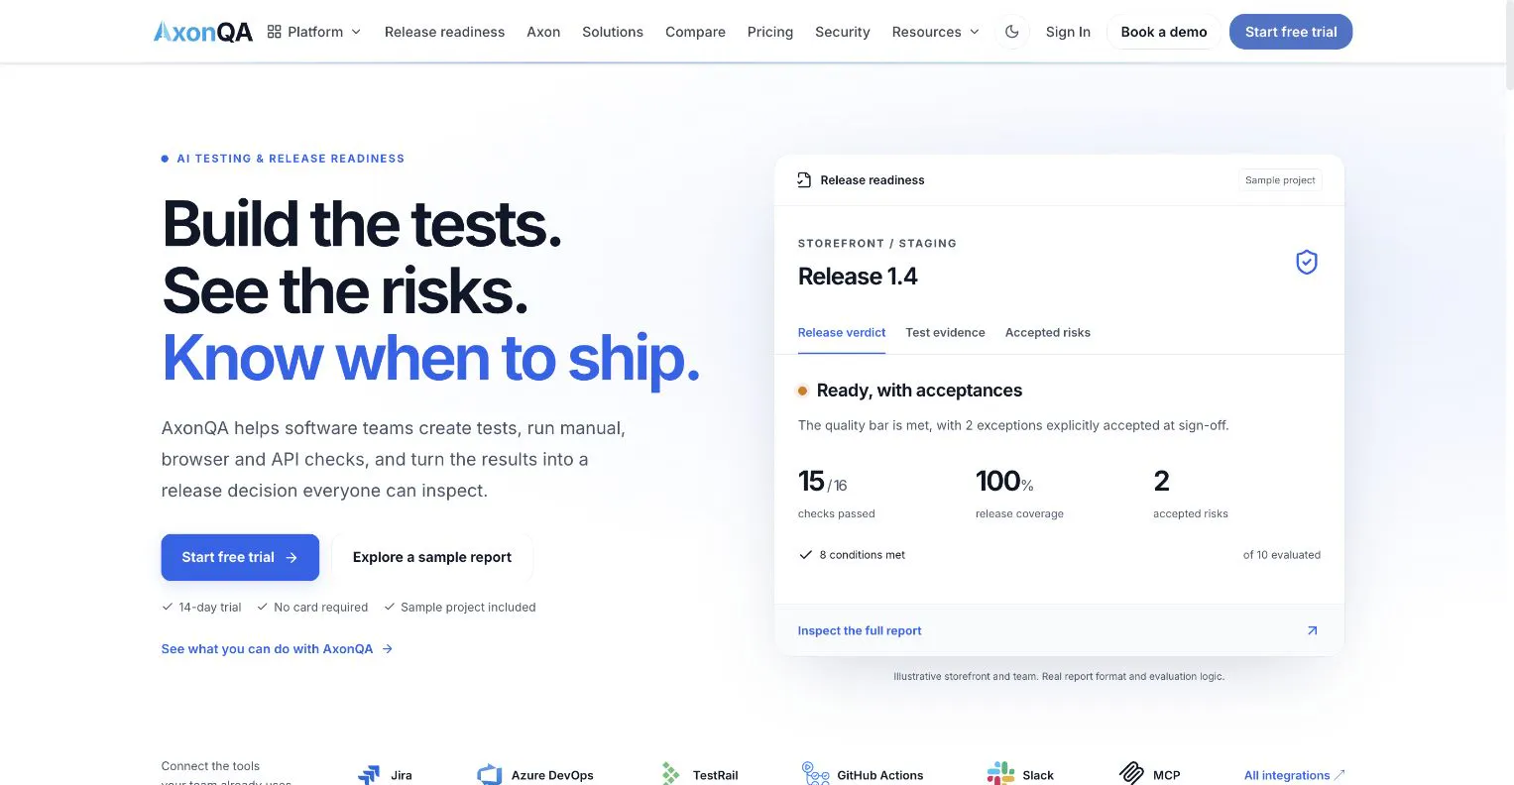Screen dimensions: 1514x785
Task: Open the Inspect the full report link
Action: [860, 630]
